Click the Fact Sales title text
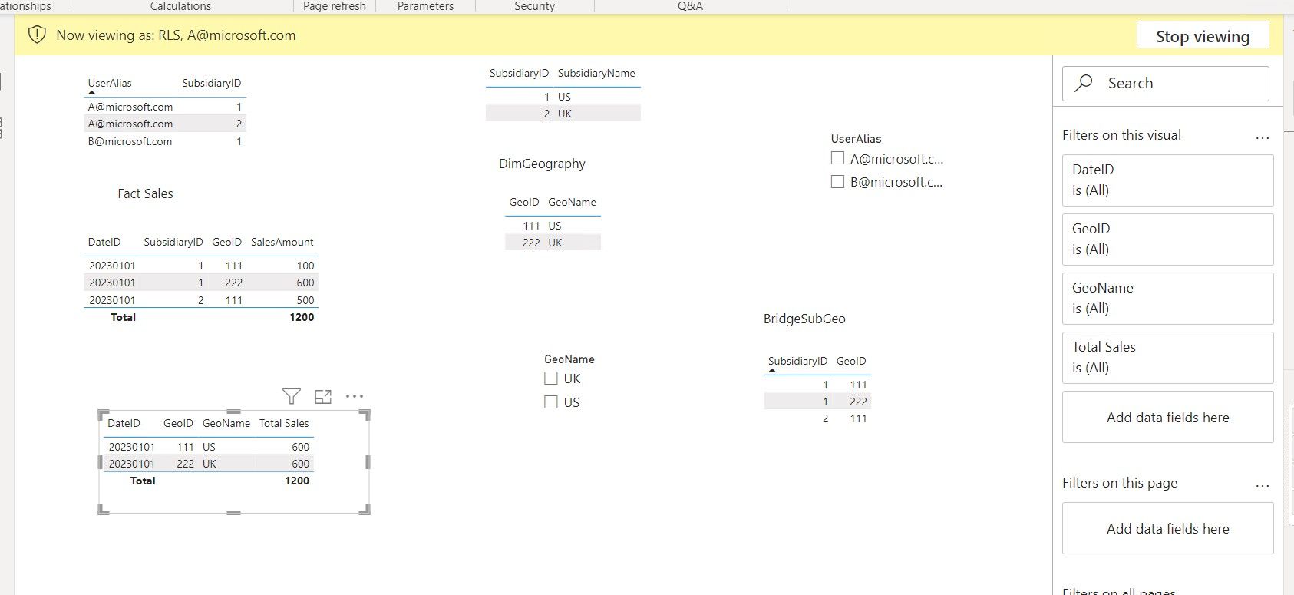 [145, 193]
